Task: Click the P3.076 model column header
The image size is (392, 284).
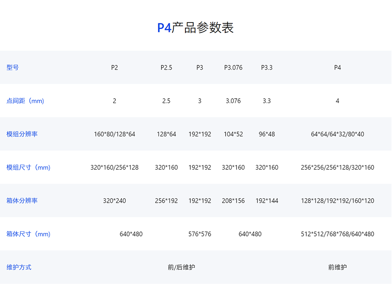Action: 233,68
